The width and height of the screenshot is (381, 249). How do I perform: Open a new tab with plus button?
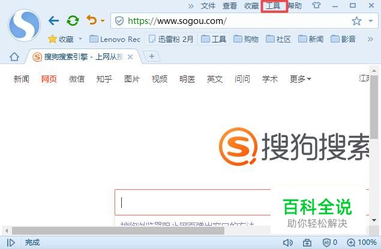pyautogui.click(x=152, y=56)
